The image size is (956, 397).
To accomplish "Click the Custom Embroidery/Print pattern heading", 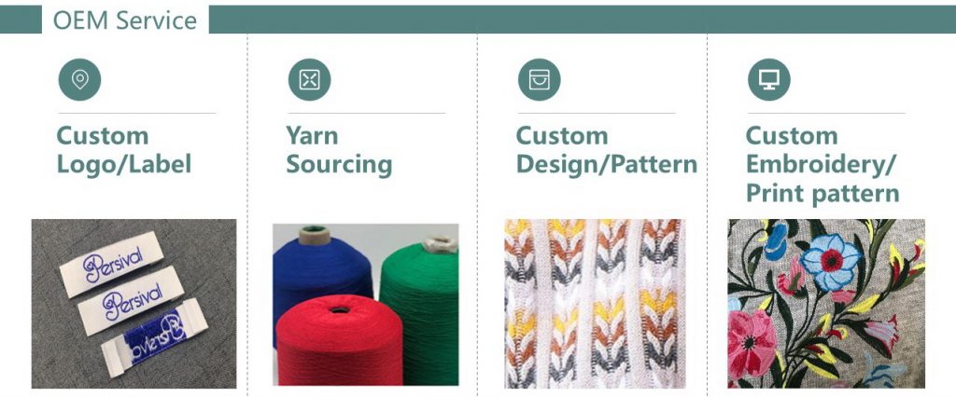I will point(822,164).
